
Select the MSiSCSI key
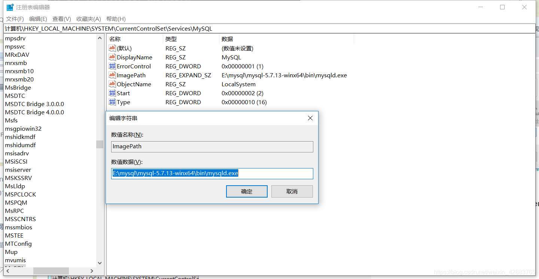tap(16, 161)
